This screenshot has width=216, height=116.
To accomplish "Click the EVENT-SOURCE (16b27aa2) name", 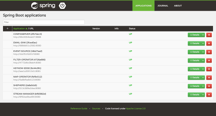I will (x=28, y=51).
